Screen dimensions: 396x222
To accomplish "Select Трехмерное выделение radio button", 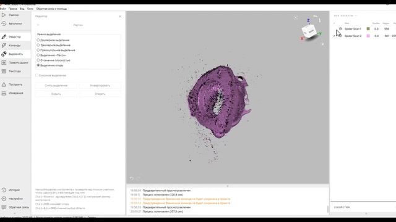I will 38,45.
